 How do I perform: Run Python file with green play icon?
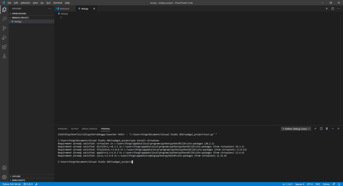point(327,8)
